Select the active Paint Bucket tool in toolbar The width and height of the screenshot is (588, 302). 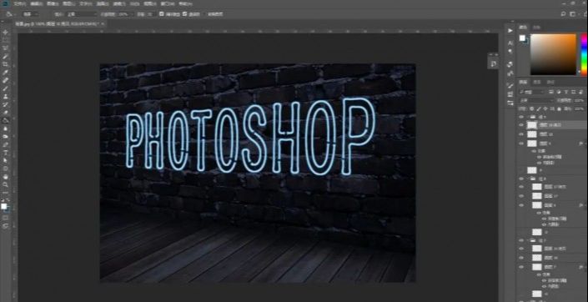pyautogui.click(x=5, y=120)
